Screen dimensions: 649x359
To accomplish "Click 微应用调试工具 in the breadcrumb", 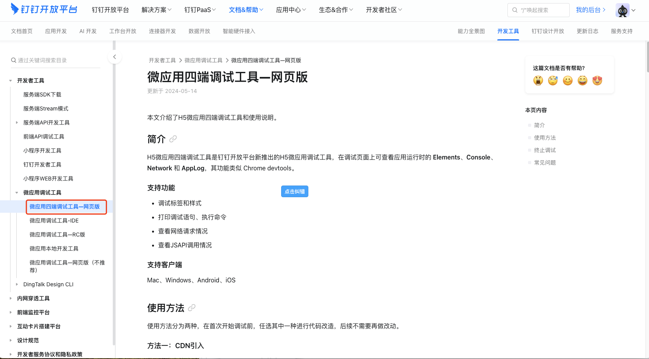I will [x=203, y=60].
